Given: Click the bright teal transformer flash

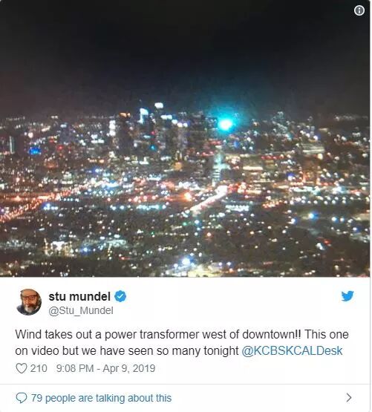Looking at the screenshot, I should tap(225, 125).
